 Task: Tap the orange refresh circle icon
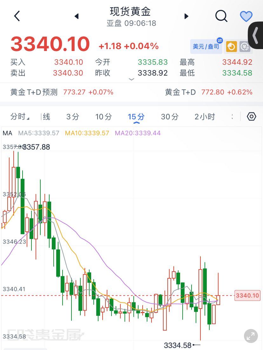point(232,47)
